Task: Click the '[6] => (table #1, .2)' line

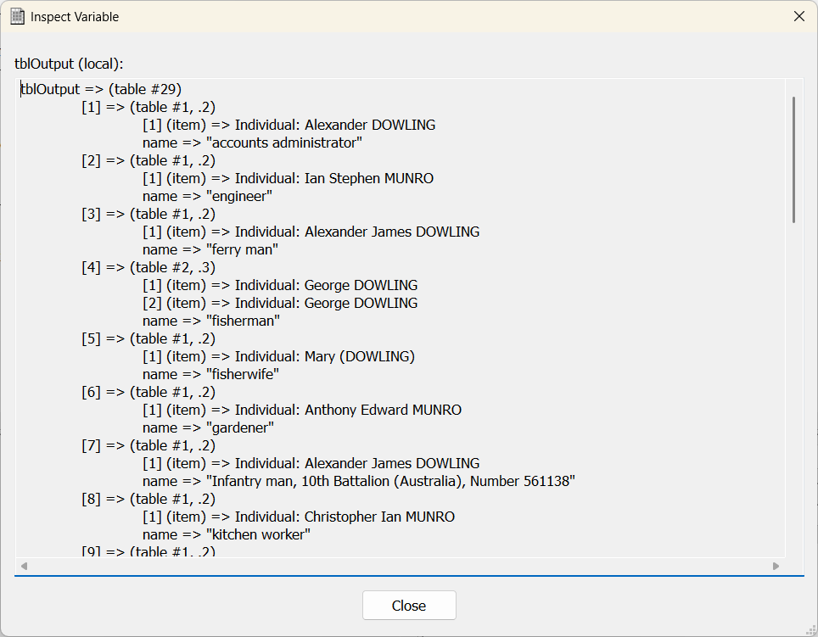Action: tap(148, 392)
